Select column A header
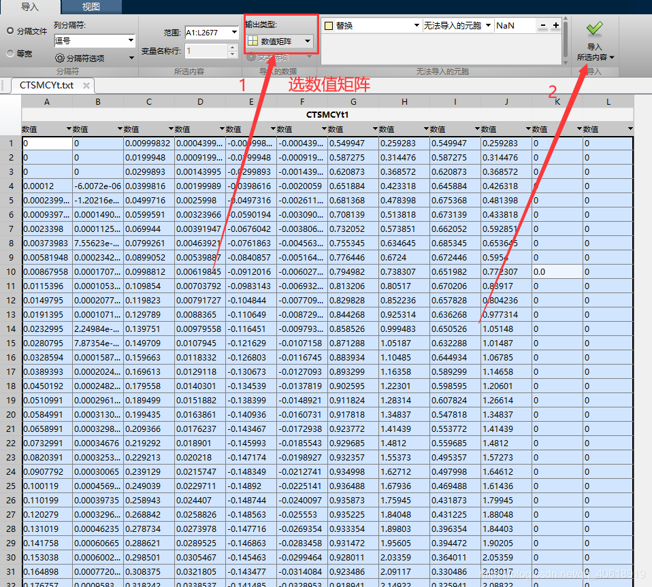The image size is (652, 587). [47, 102]
